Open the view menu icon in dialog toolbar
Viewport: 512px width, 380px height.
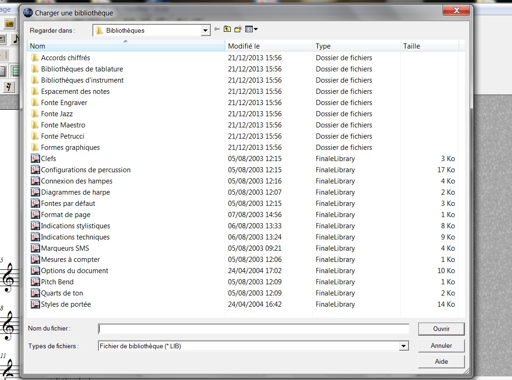click(x=251, y=29)
